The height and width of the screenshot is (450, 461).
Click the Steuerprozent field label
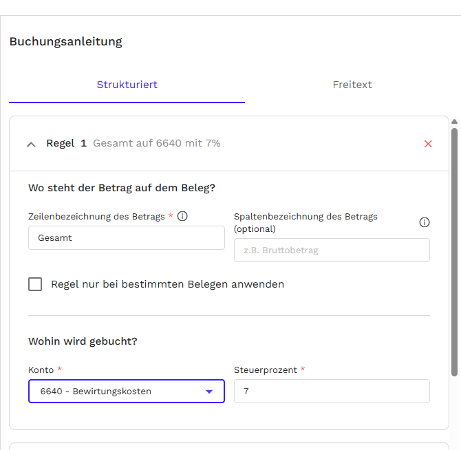[266, 370]
